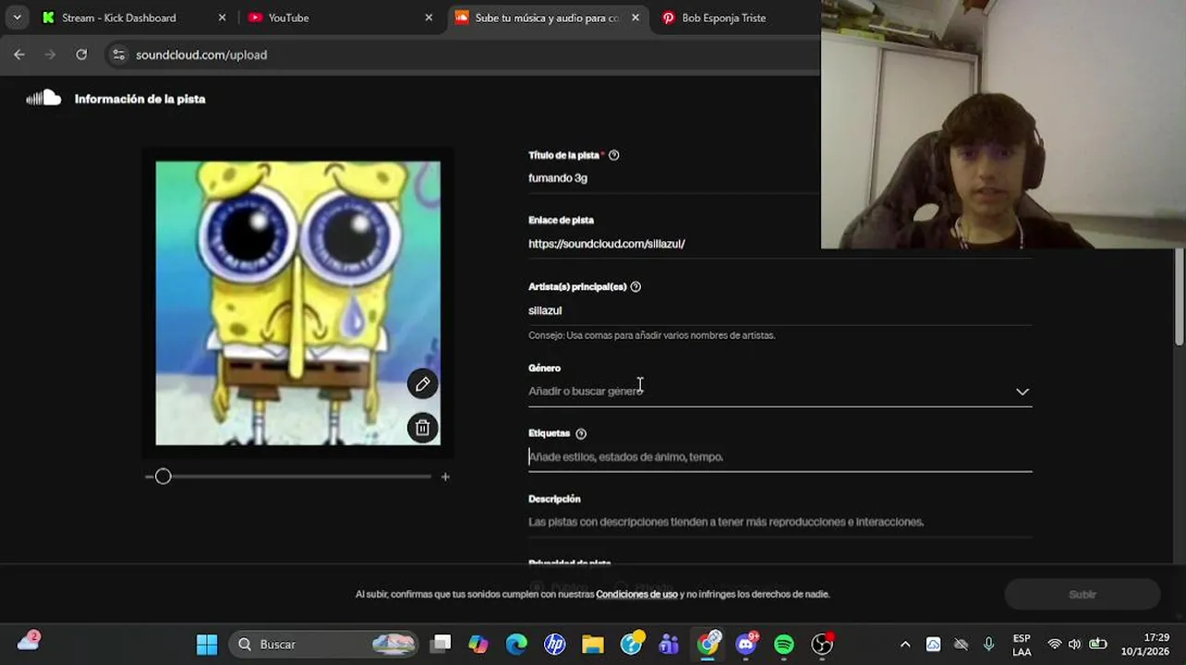Expand the Género dropdown arrow

(x=1023, y=392)
